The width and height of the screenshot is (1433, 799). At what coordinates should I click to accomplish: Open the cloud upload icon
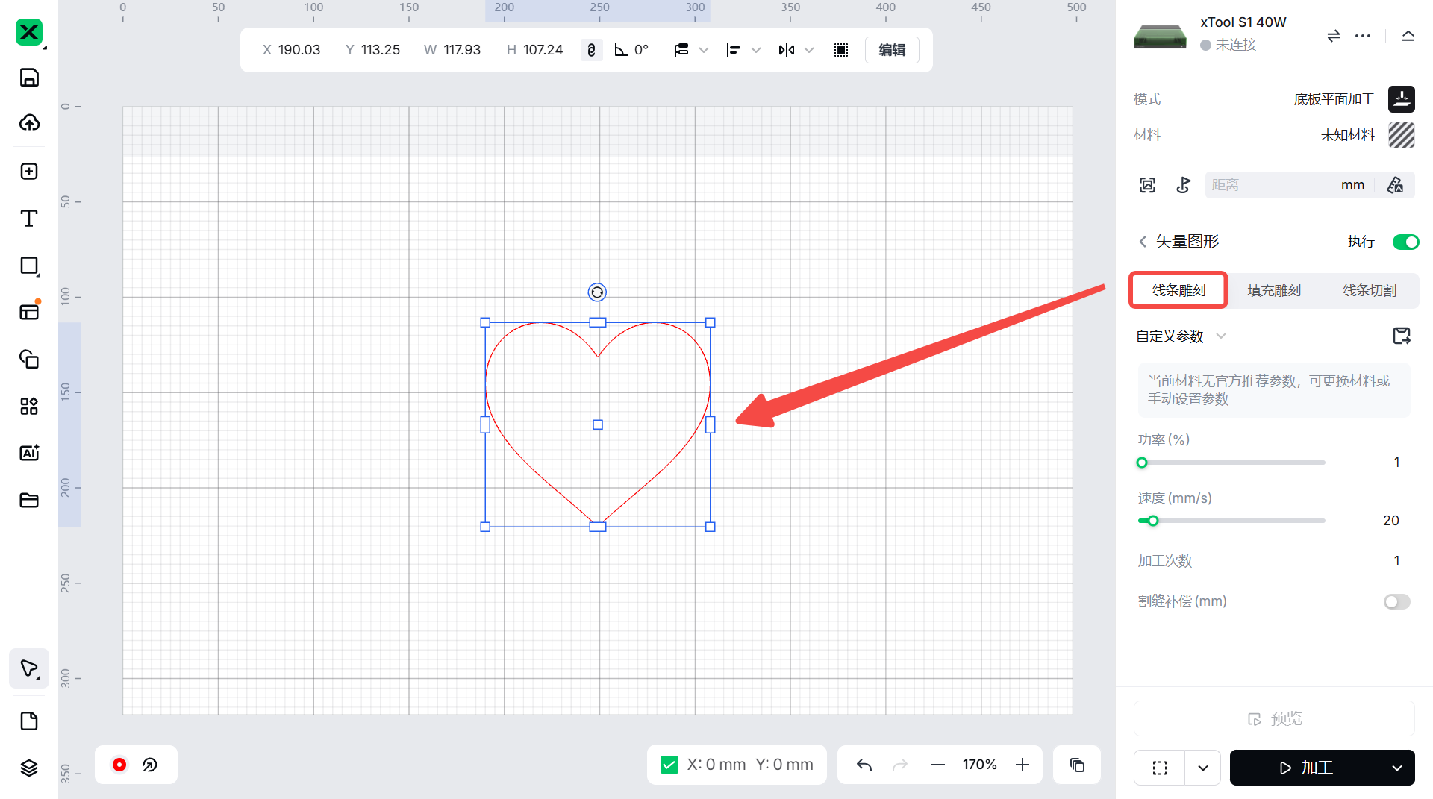coord(29,123)
